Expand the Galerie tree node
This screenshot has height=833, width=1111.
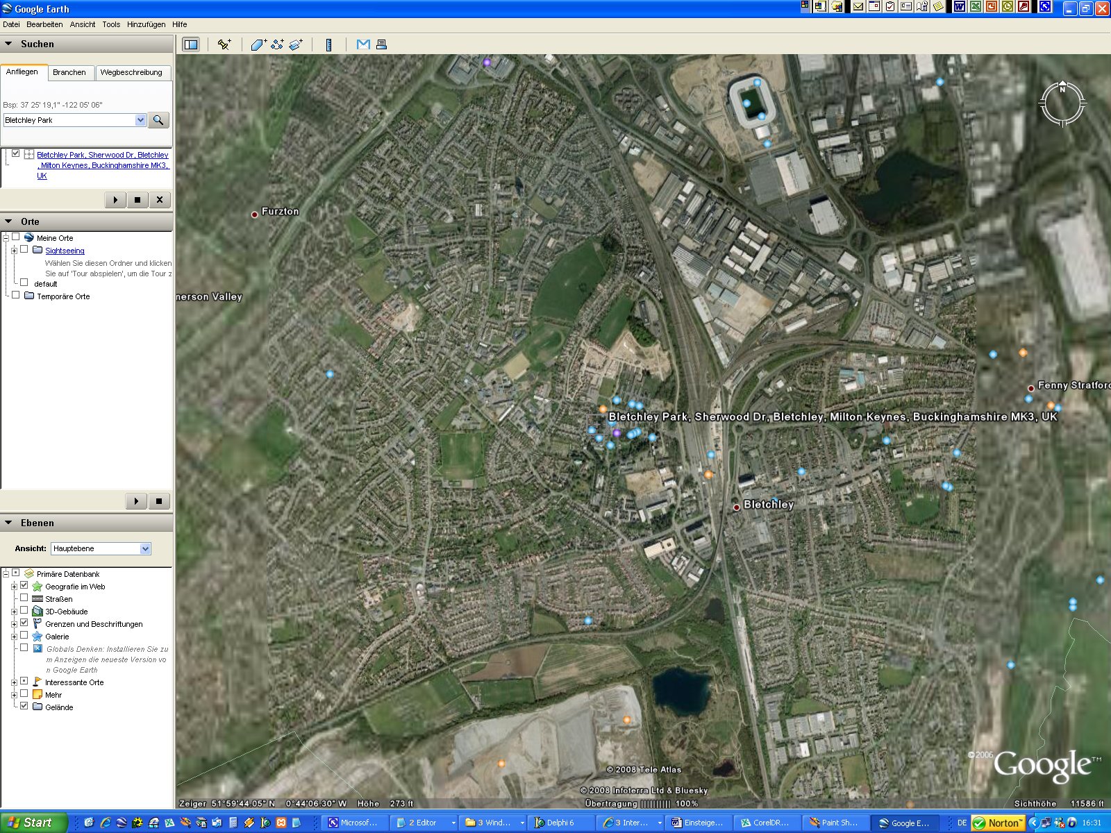(x=14, y=637)
